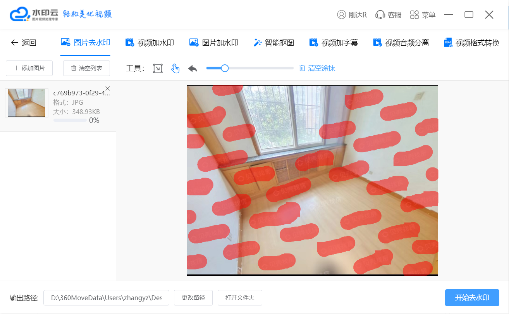Click the brush size slider handle
This screenshot has height=314, width=509.
coord(225,68)
